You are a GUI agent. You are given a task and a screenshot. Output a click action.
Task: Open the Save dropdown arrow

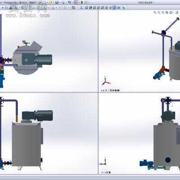point(60,3)
